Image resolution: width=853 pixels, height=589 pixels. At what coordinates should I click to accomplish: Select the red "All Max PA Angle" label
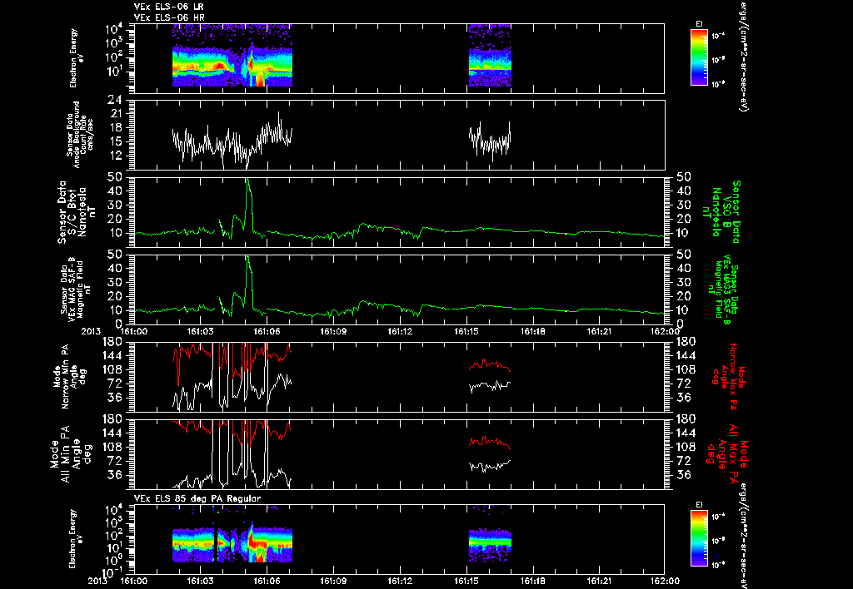coord(728,453)
